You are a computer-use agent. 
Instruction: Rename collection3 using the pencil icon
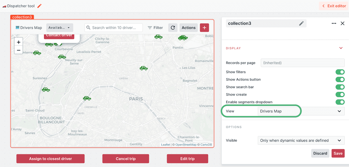coord(301,23)
